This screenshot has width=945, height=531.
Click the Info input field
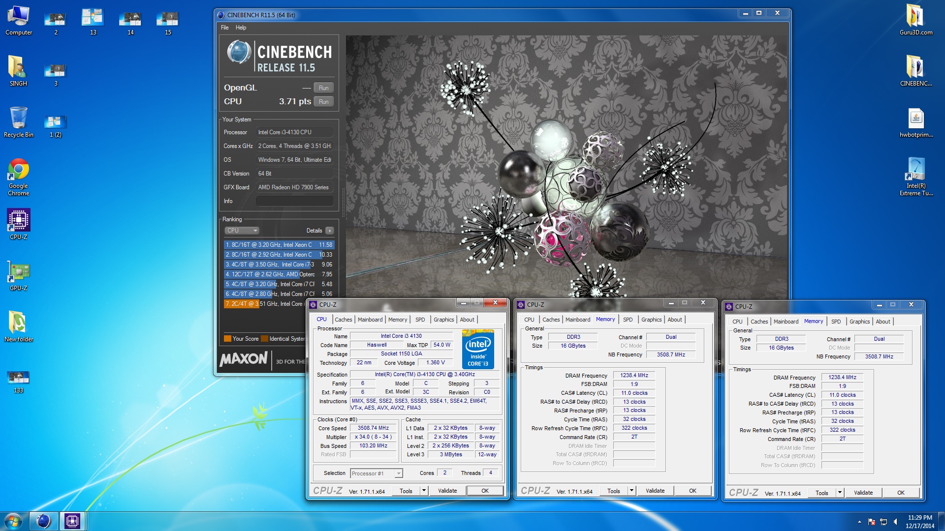coord(294,201)
